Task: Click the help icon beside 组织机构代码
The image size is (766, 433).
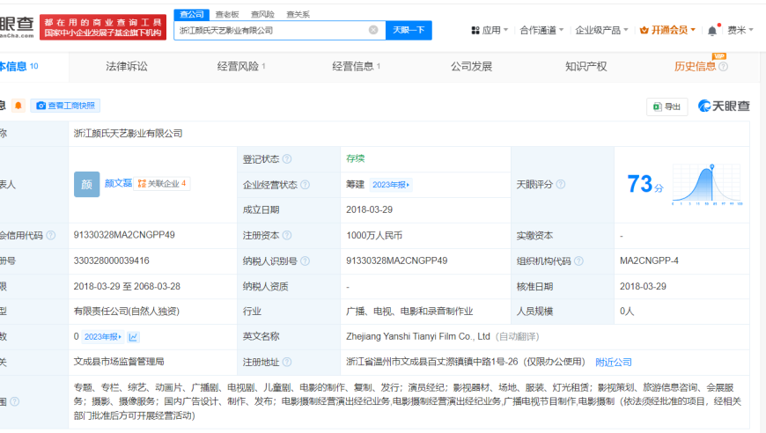Action: pyautogui.click(x=579, y=261)
